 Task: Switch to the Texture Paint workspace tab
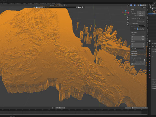[18, 3]
